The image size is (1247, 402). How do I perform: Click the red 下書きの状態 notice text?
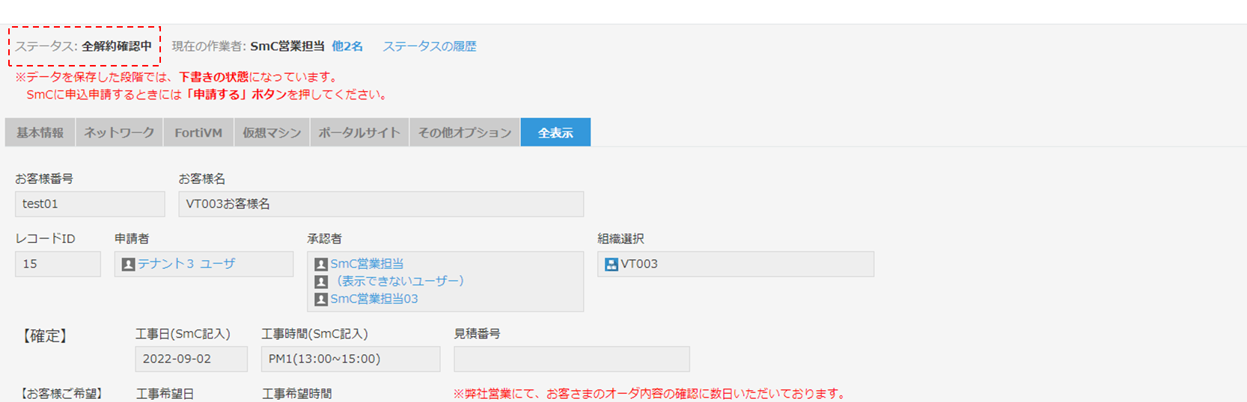click(213, 77)
